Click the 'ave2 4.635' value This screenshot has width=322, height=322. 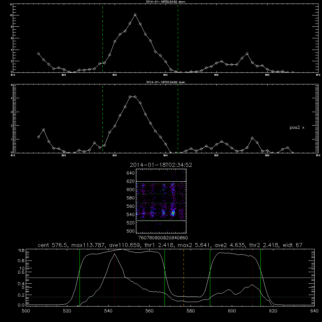230,245
